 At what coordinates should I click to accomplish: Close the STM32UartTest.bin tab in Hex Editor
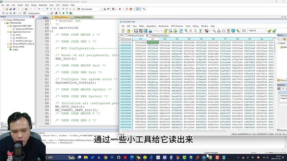click(x=147, y=36)
